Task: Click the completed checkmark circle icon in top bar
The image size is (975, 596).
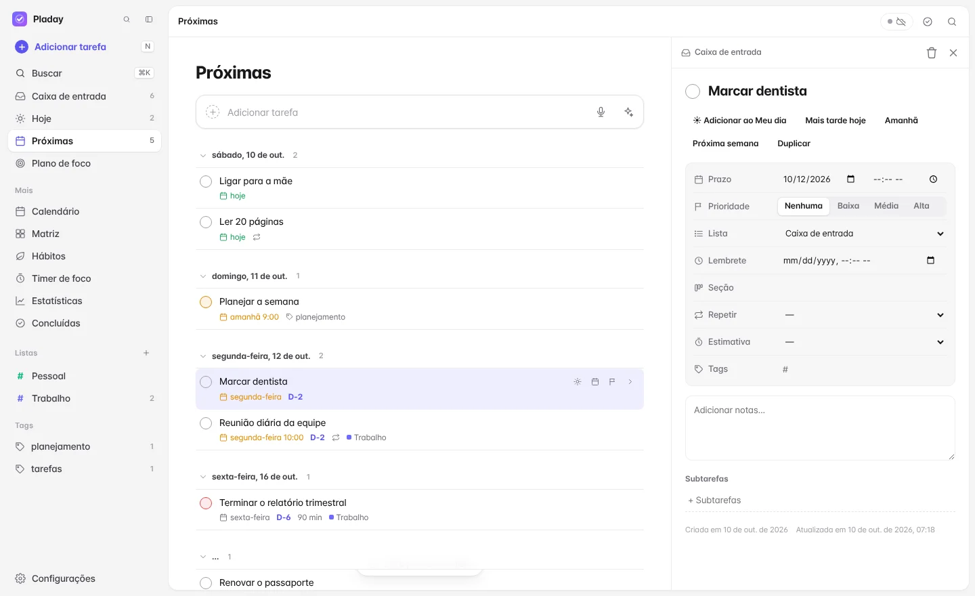Action: click(928, 22)
